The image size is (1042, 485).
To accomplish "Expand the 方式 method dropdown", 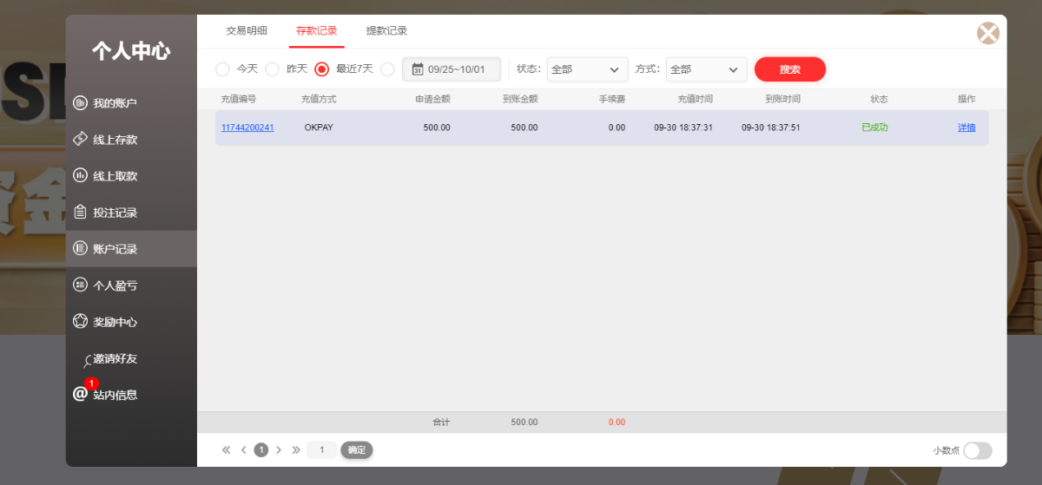I will [706, 69].
